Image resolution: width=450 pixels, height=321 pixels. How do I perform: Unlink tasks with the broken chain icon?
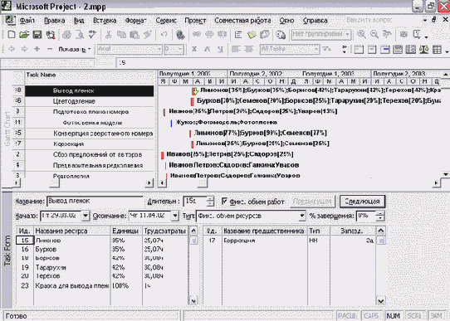pos(209,35)
